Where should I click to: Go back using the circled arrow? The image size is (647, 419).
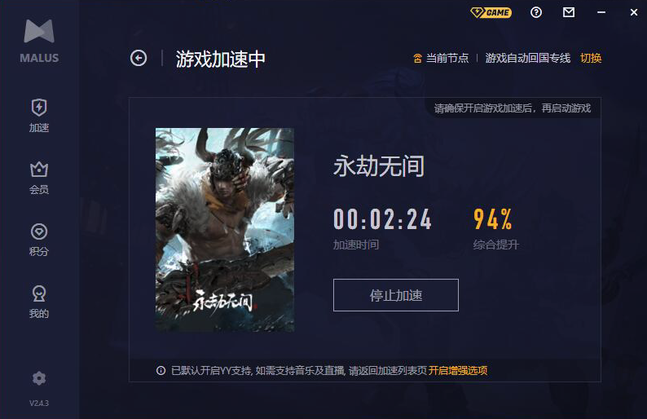click(139, 58)
